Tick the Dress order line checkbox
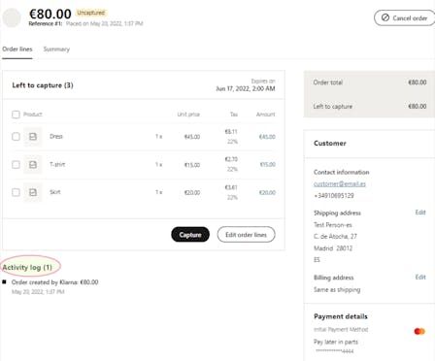This screenshot has height=361, width=435. click(x=16, y=137)
